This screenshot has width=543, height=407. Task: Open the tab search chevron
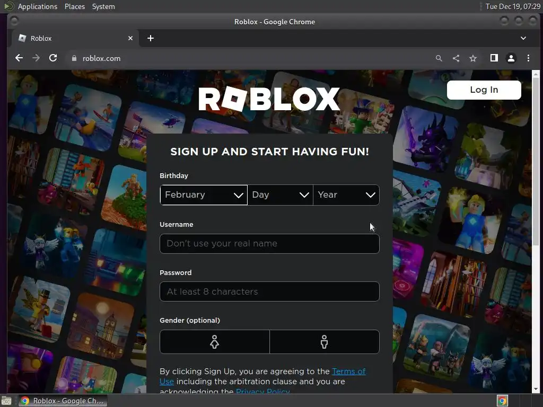[523, 38]
